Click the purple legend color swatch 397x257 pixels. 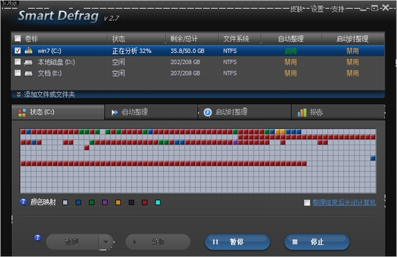point(105,203)
